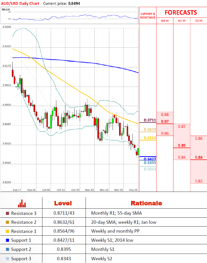Select the Support 1 blue square marker
This screenshot has width=207, height=263.
pos(7,240)
